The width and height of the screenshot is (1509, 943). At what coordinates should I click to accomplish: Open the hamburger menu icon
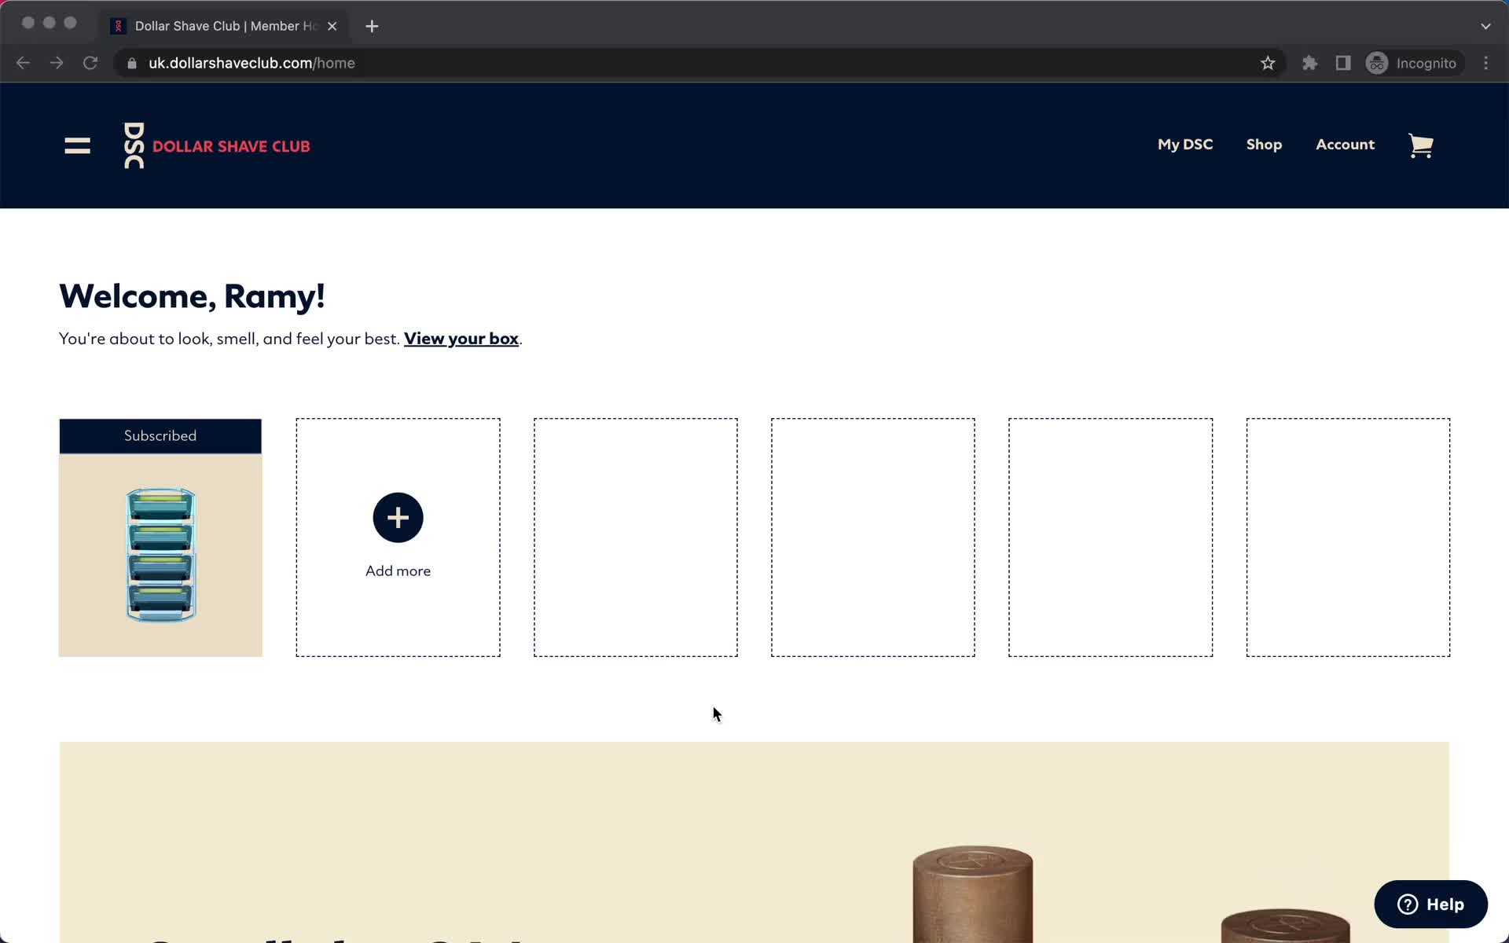(x=77, y=145)
